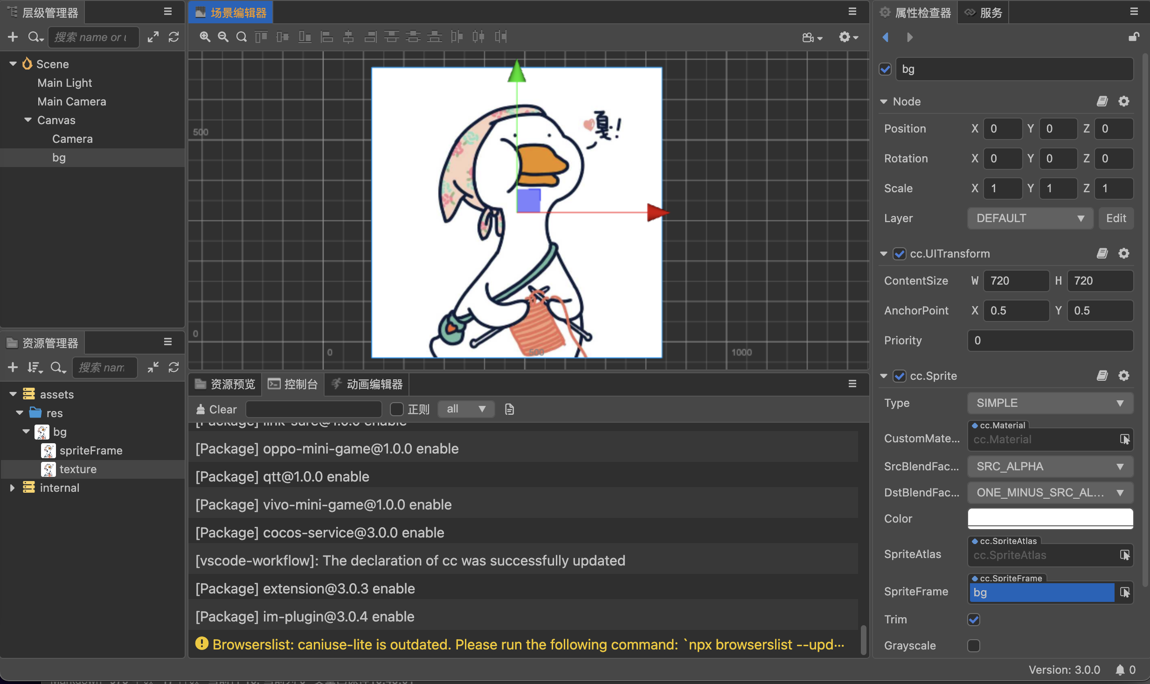Click notification bell in status bar
Image resolution: width=1150 pixels, height=684 pixels.
[x=1120, y=670]
